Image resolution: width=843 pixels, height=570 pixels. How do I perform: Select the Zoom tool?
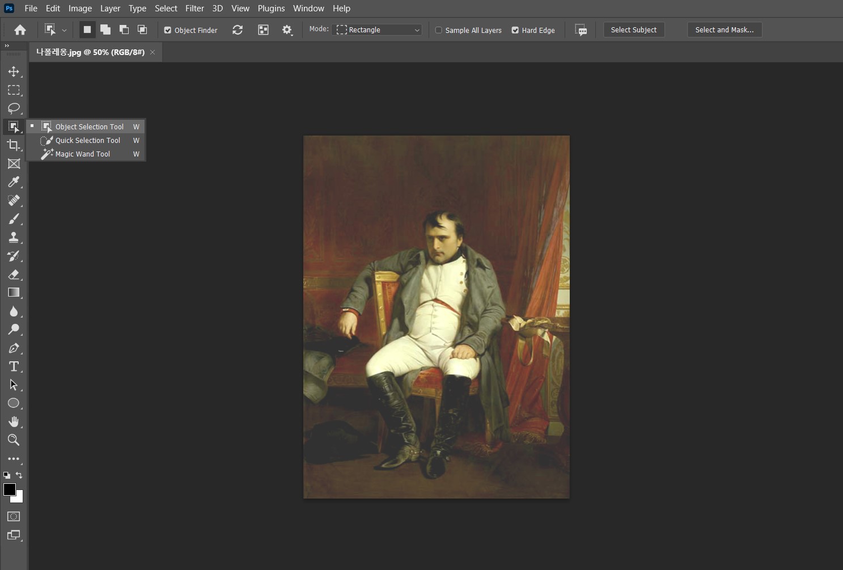tap(14, 440)
